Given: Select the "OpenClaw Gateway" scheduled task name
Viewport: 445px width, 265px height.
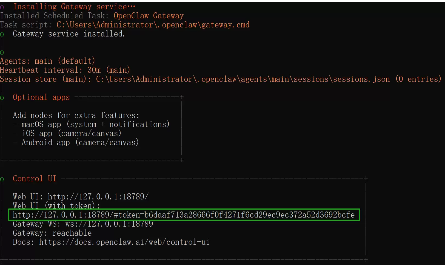Looking at the screenshot, I should click(x=149, y=16).
